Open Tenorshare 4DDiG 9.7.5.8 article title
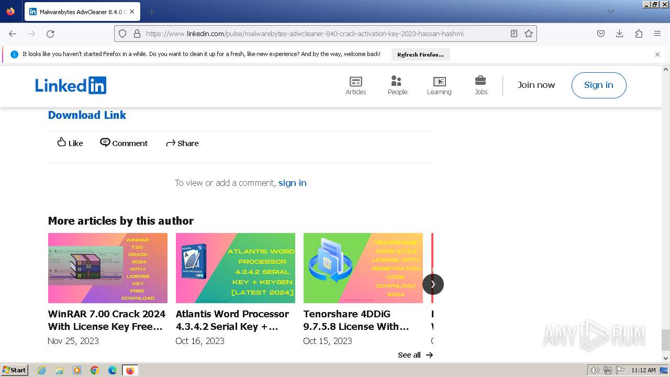670x377 pixels. pos(356,320)
